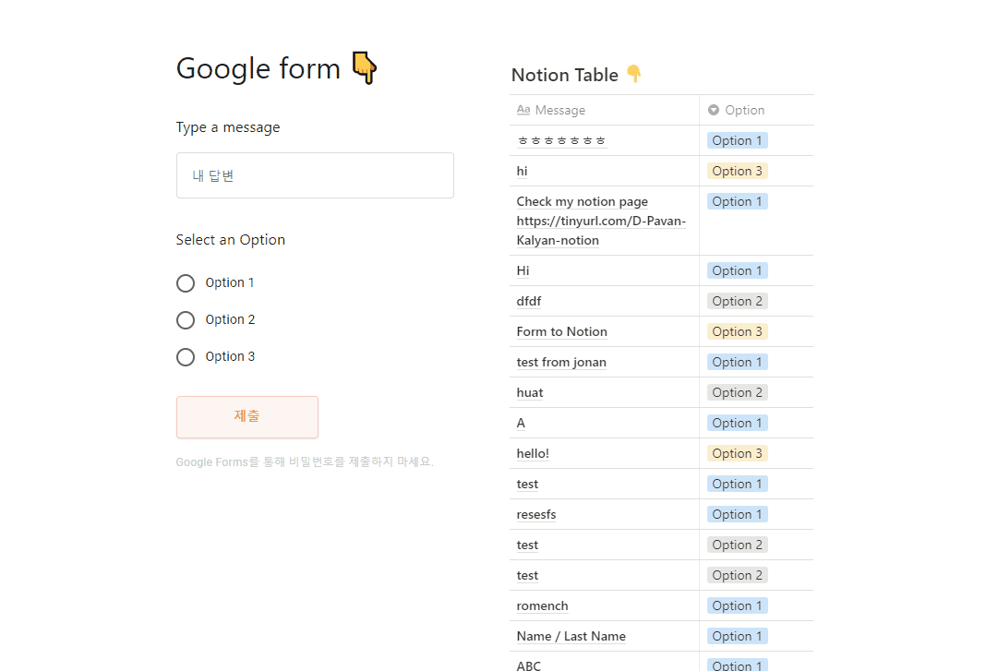The width and height of the screenshot is (986, 671).
Task: Click the romench message cell
Action: pos(542,605)
